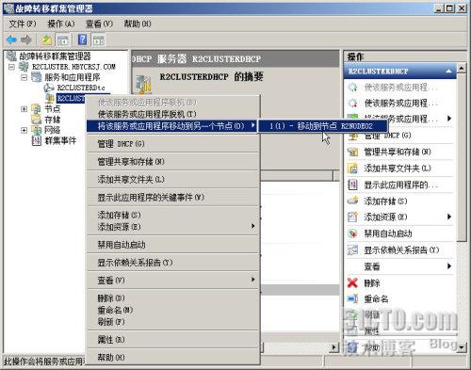Click the 网络 network icon in tree

[37, 130]
